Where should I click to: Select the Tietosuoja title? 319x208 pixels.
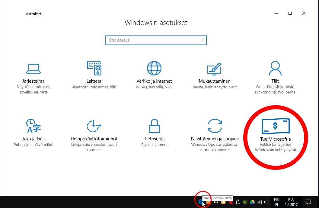(x=154, y=139)
